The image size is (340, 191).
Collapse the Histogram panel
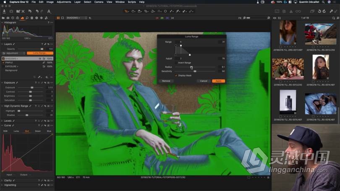(2, 23)
